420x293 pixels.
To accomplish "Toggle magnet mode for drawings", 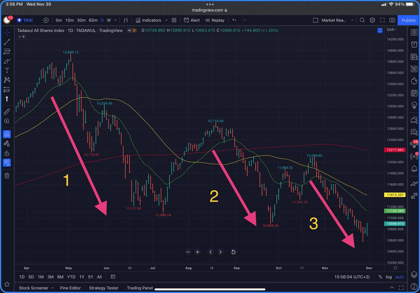I will point(7,134).
